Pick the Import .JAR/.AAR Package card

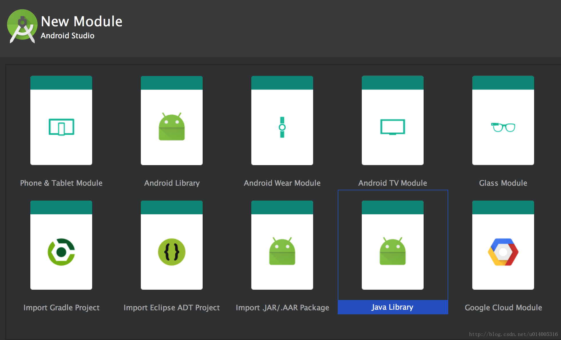282,245
